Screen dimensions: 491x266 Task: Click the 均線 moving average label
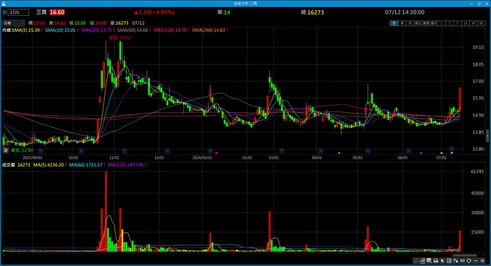pyautogui.click(x=7, y=31)
